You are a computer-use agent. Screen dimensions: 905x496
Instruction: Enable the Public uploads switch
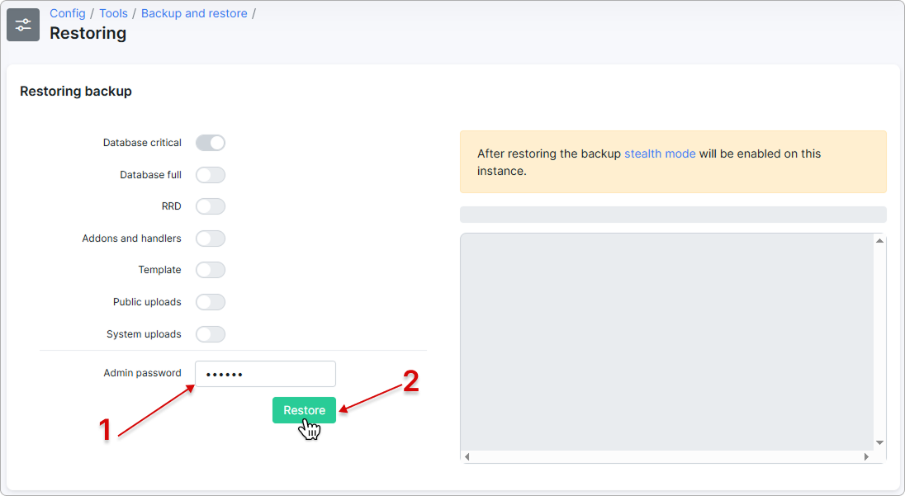211,302
